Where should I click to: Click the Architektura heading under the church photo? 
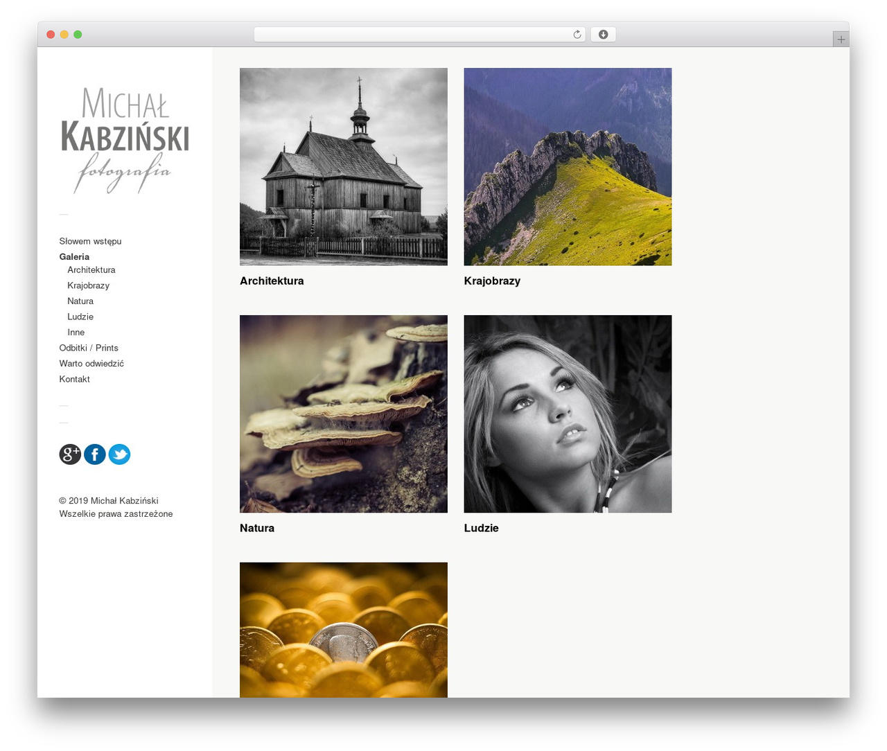pyautogui.click(x=272, y=281)
